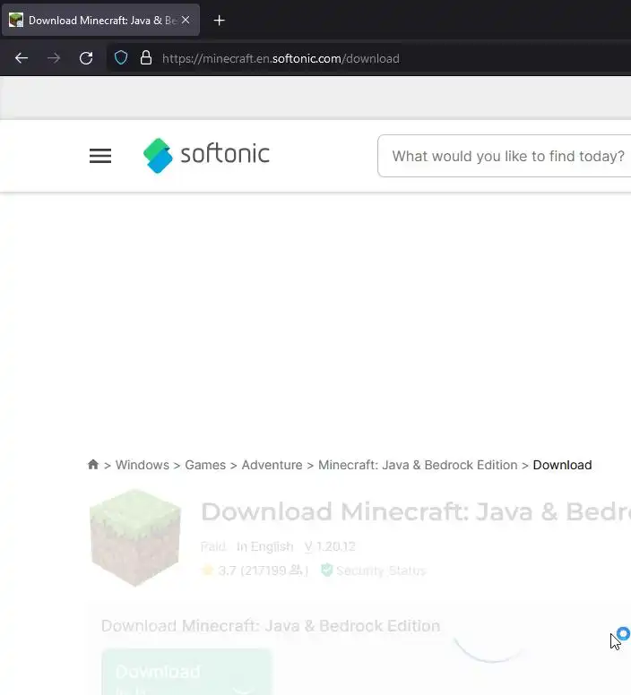Open the Softonic hamburger menu
631x695 pixels.
pyautogui.click(x=100, y=156)
